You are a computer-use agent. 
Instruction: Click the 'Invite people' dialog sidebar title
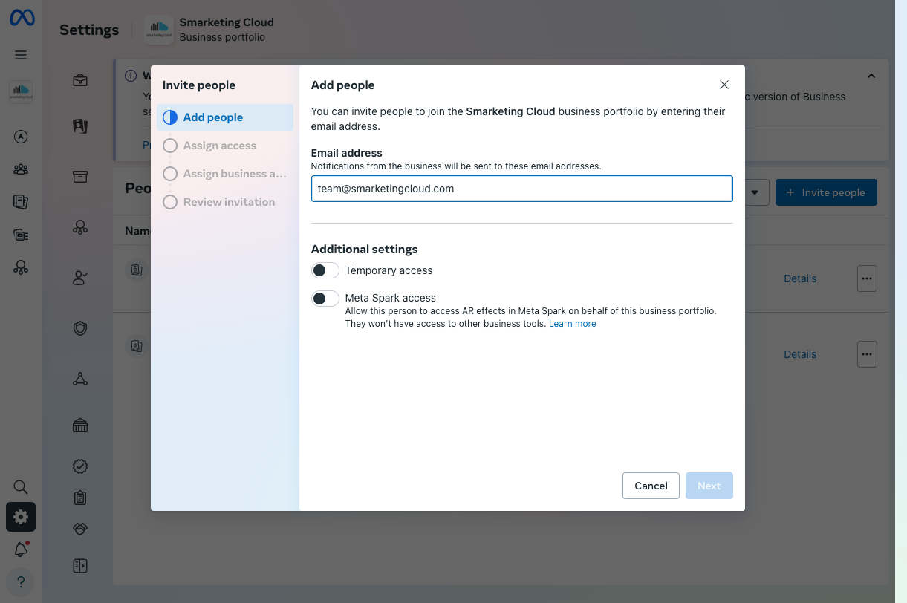point(199,85)
